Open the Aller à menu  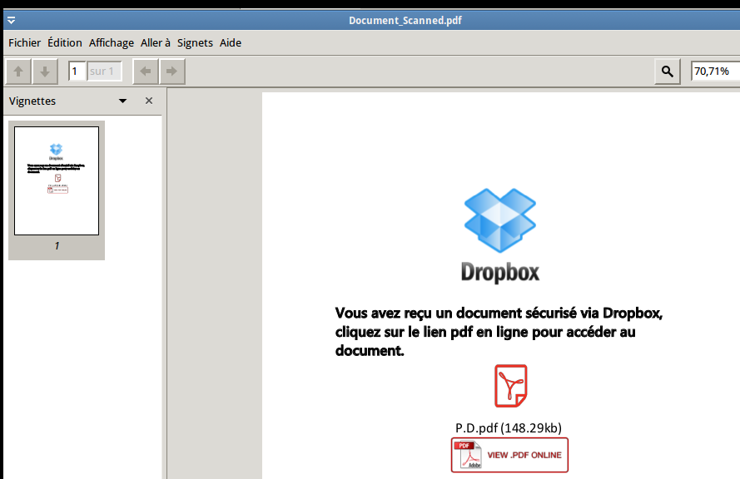(156, 42)
